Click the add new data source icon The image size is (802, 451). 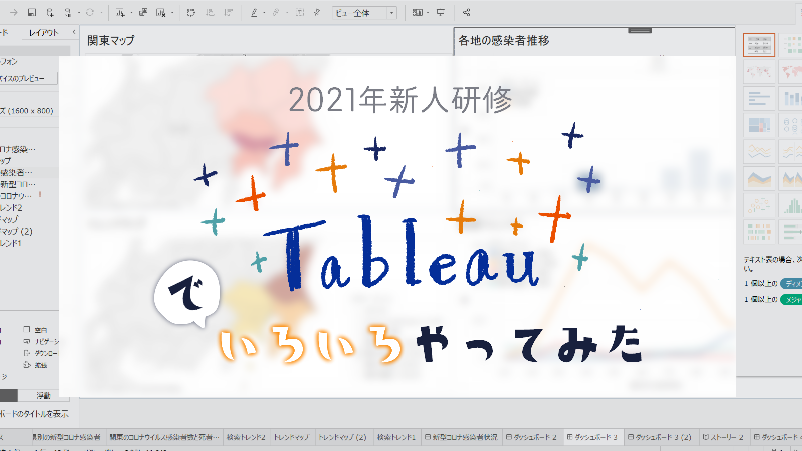pyautogui.click(x=50, y=12)
